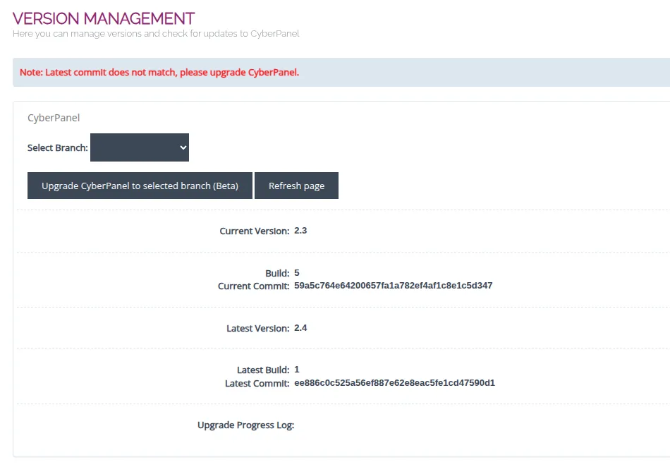Open the Select Branch dropdown
This screenshot has width=670, height=467.
pyautogui.click(x=140, y=147)
